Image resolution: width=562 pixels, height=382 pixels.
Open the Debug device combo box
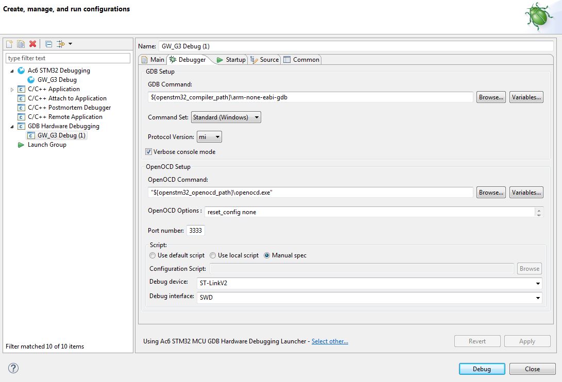[369, 283]
